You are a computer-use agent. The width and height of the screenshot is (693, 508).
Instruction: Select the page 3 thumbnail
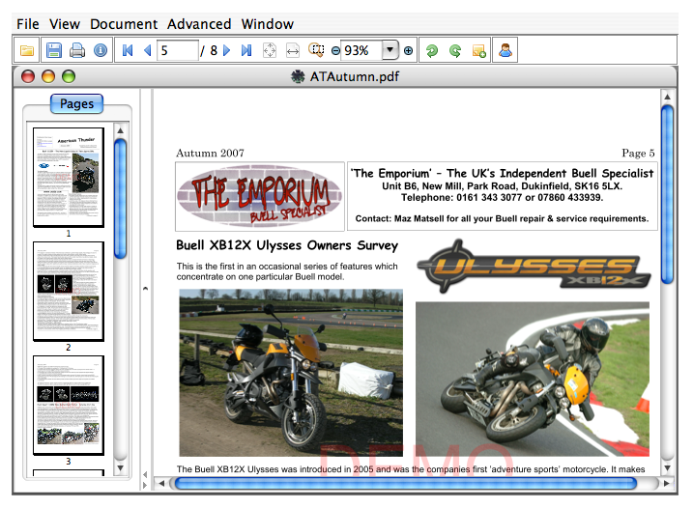click(x=69, y=405)
